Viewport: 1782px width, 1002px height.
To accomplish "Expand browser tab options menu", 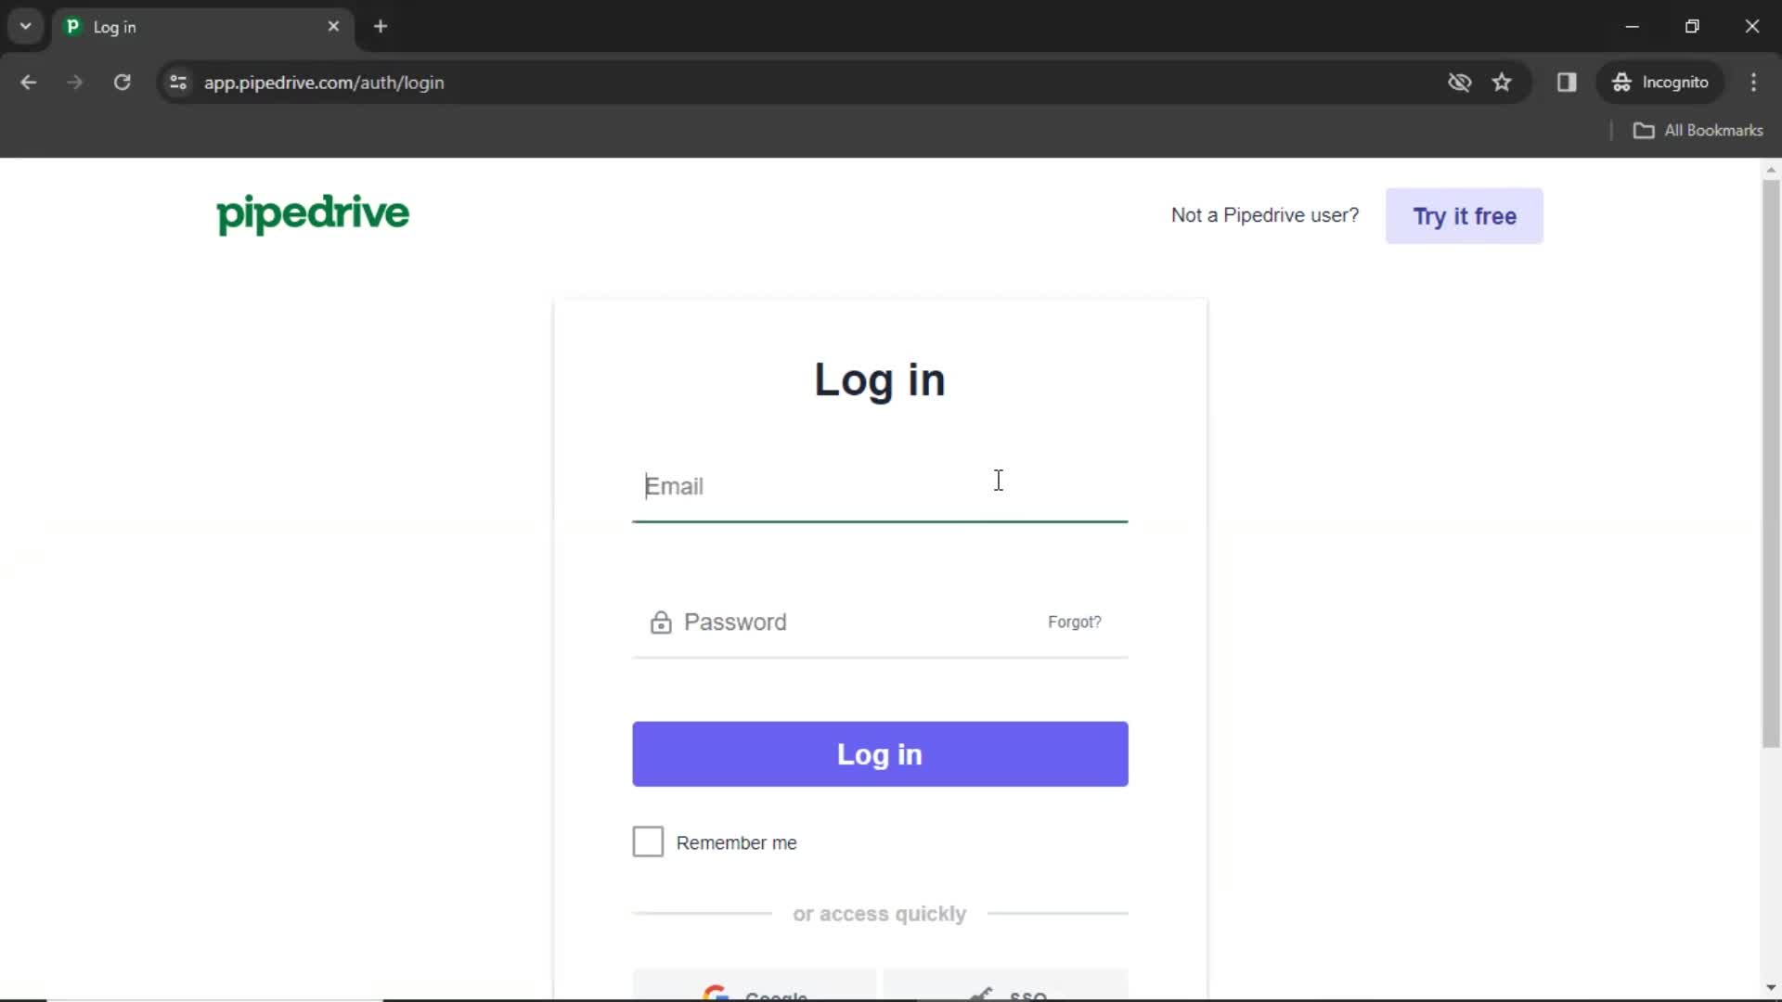I will pos(24,26).
